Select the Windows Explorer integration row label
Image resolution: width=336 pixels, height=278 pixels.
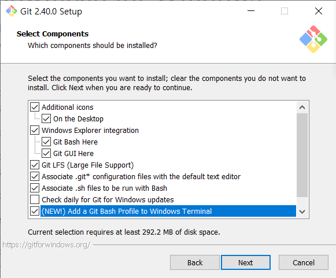(90, 130)
